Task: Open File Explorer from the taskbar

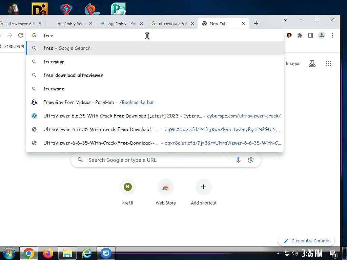Action: click(x=67, y=253)
